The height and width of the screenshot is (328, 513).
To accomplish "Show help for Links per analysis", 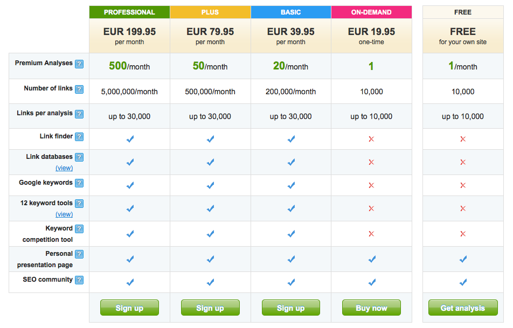I will coord(79,114).
